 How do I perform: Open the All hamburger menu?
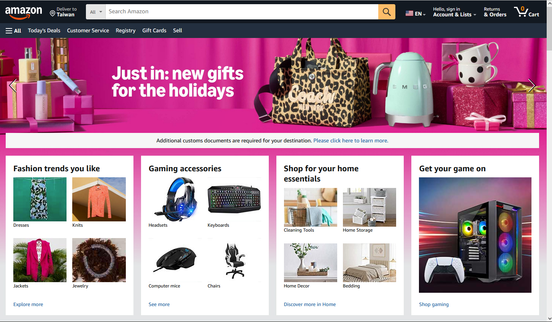13,31
